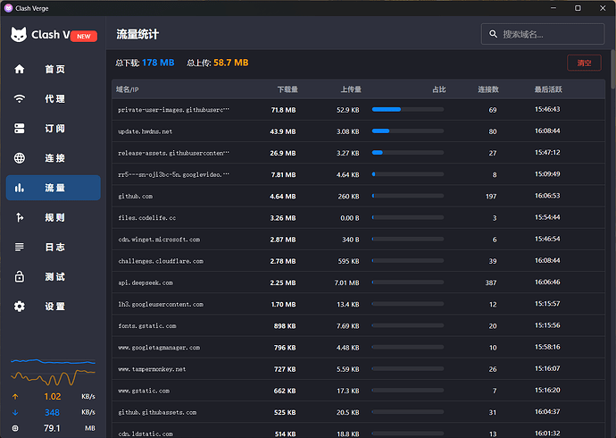Click the connections globe icon
616x438 pixels.
tap(20, 158)
